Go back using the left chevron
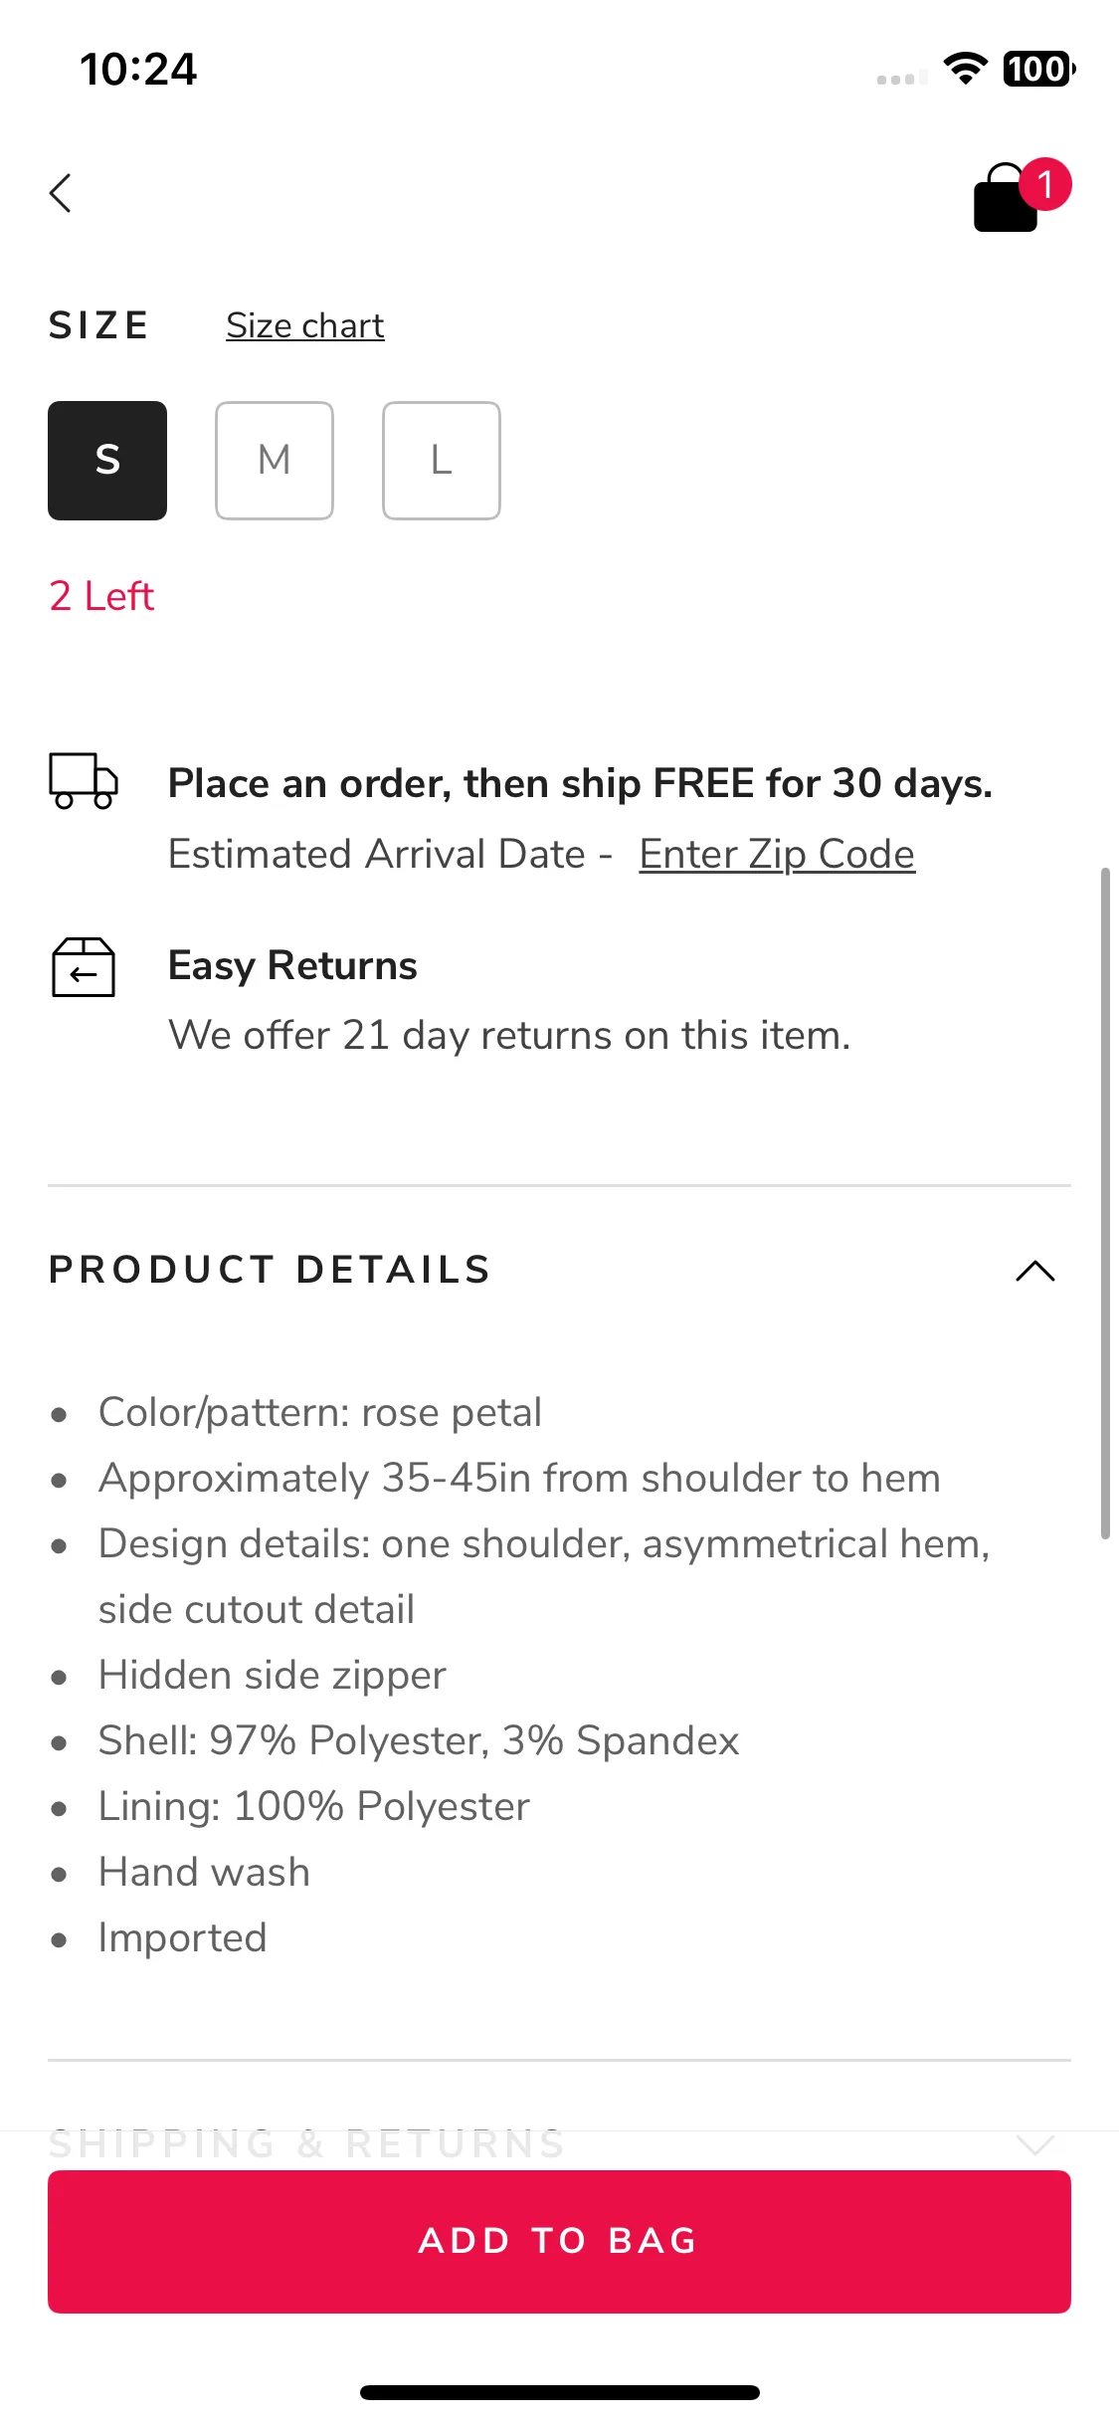The height and width of the screenshot is (2424, 1119). coord(61,193)
